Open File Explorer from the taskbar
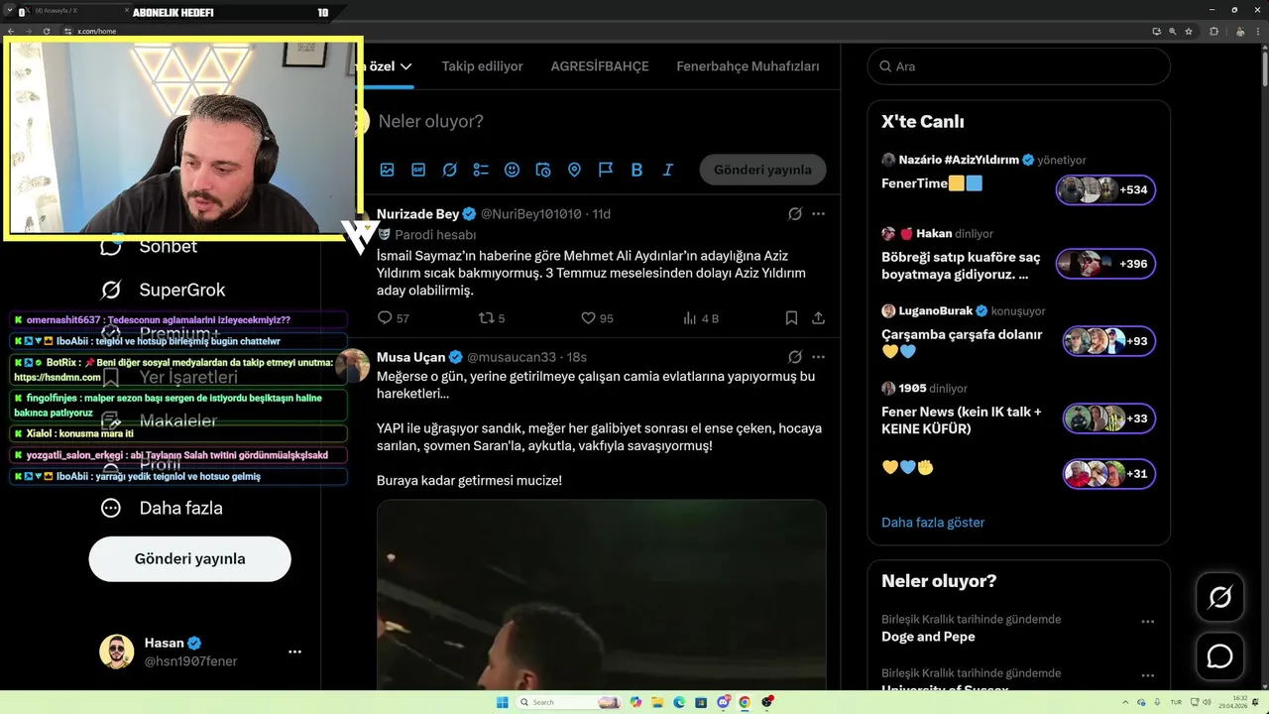This screenshot has width=1269, height=714. 657,702
